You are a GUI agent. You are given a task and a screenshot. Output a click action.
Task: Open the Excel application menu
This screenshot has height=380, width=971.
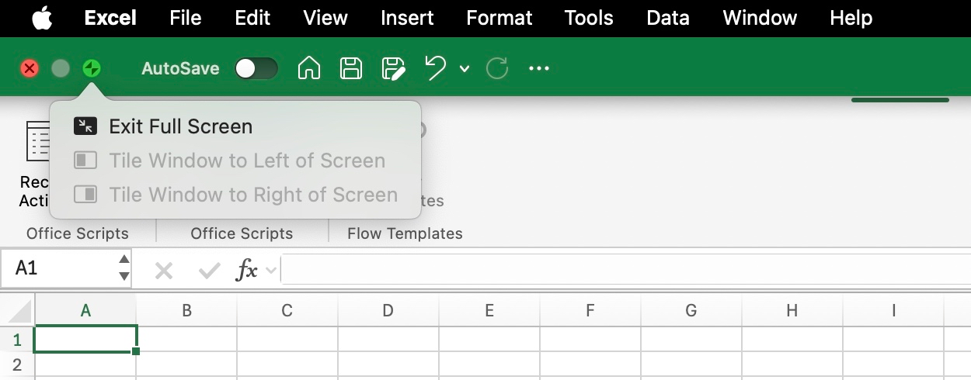pyautogui.click(x=110, y=18)
